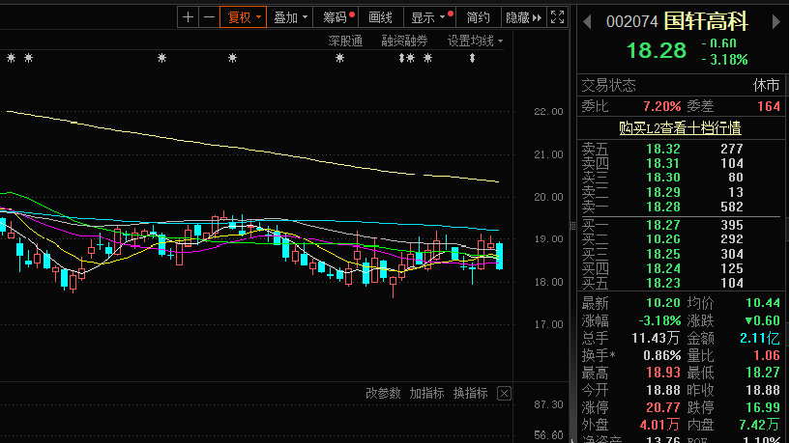The height and width of the screenshot is (443, 790).
Task: Click 总手 value 11.43万
Action: (x=656, y=339)
